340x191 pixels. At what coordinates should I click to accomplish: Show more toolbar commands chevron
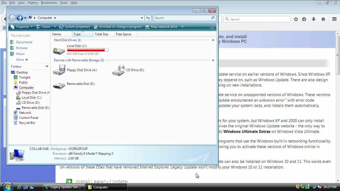182,27
